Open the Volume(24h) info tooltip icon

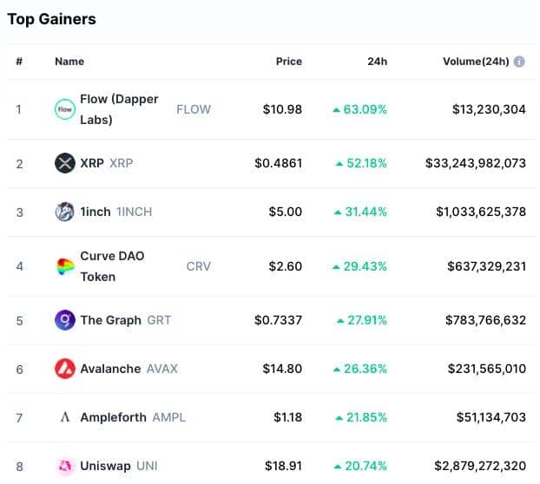point(519,62)
